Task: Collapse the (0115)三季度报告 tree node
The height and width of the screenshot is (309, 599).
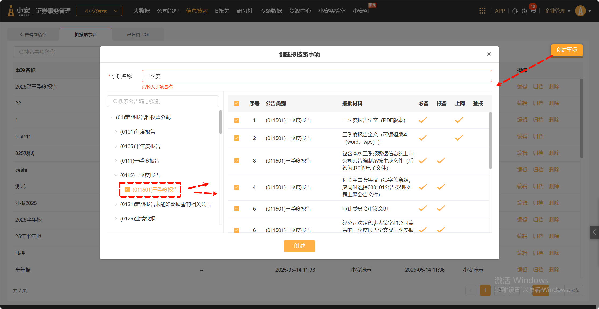Action: (x=116, y=175)
